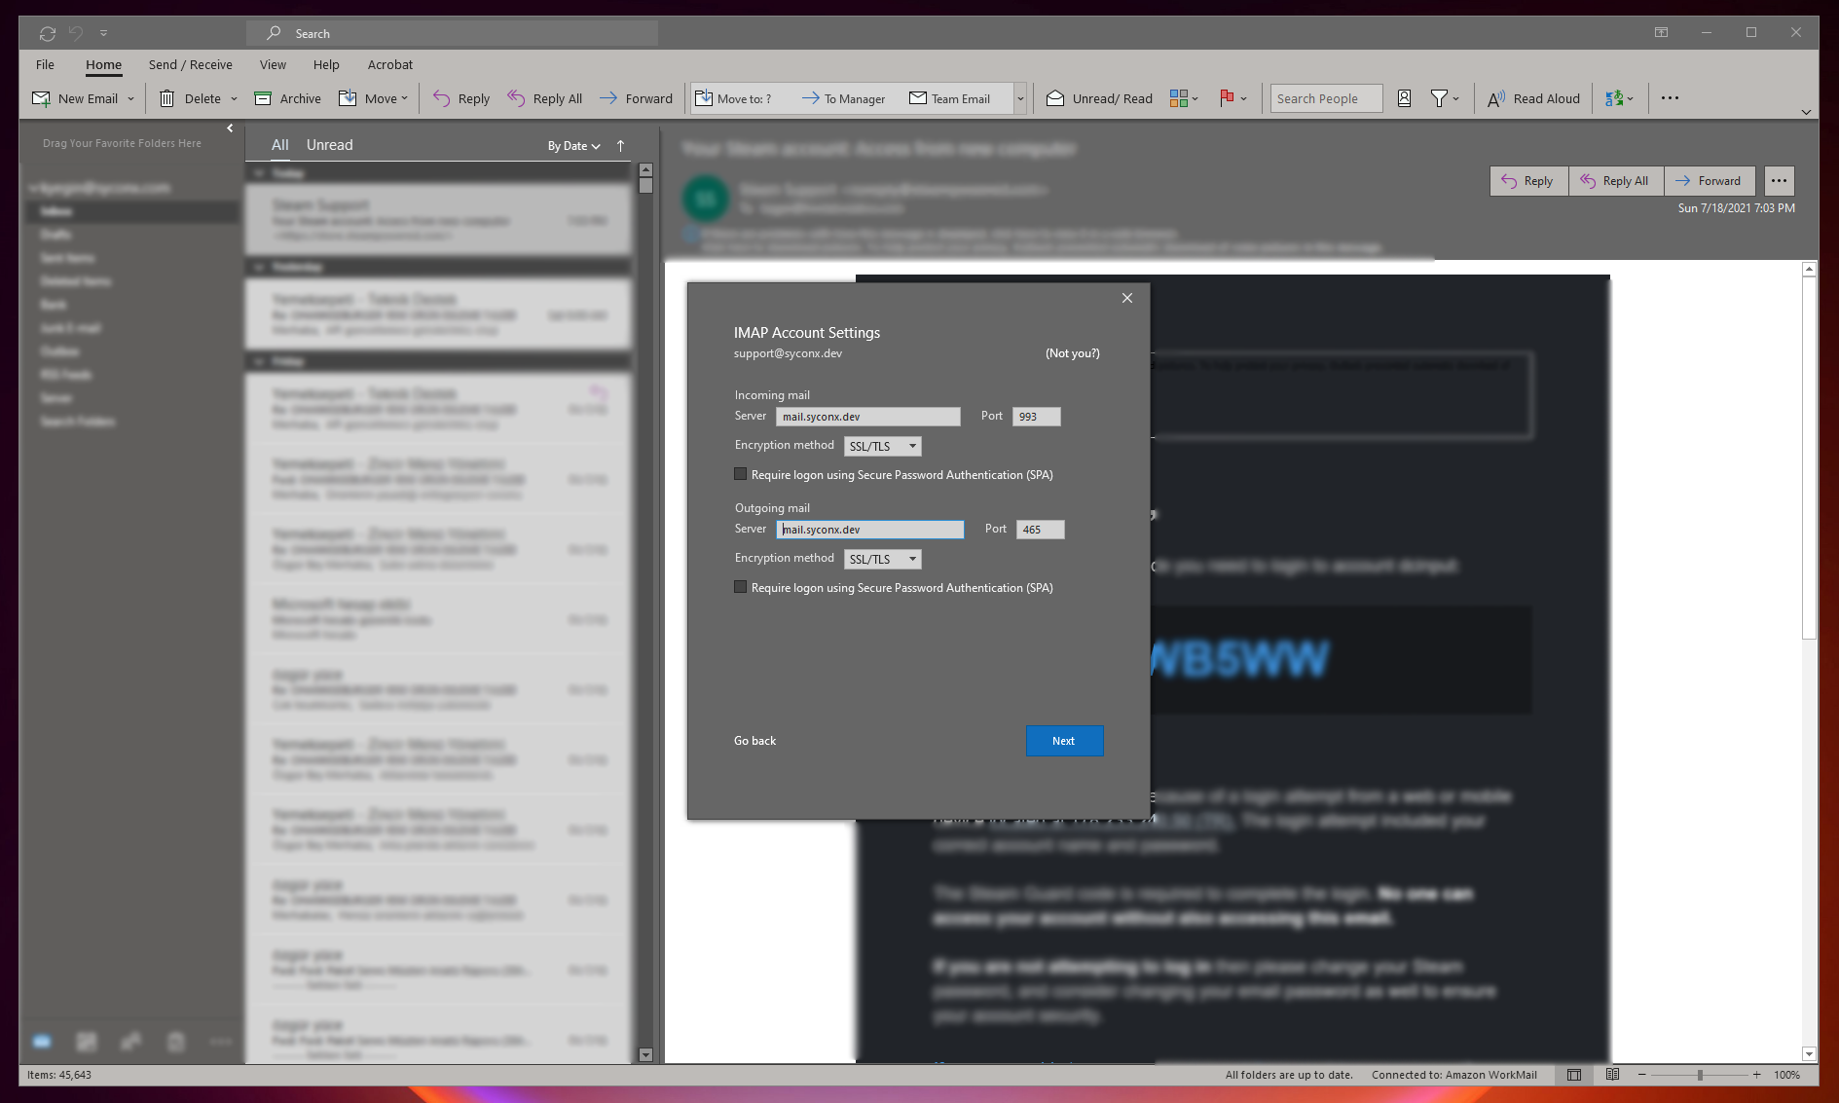Open the Delete dropdown arrow
Screen dimensions: 1839x1103
(234, 98)
